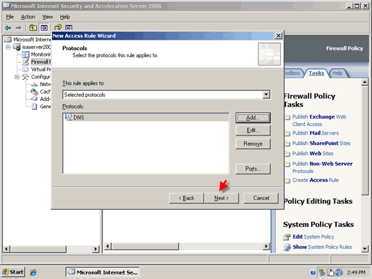Click the Publish SharePoint Sites task icon
This screenshot has height=279, width=372.
pos(287,144)
